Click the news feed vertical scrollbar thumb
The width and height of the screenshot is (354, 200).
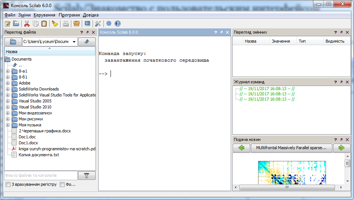(347, 163)
